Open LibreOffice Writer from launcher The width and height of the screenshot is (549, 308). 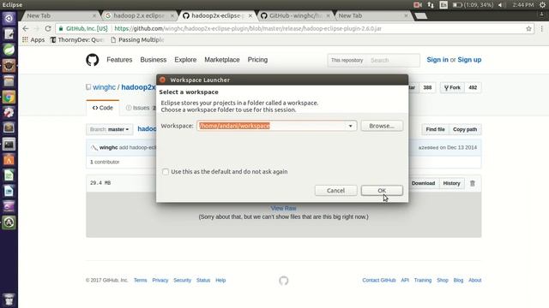coord(9,191)
